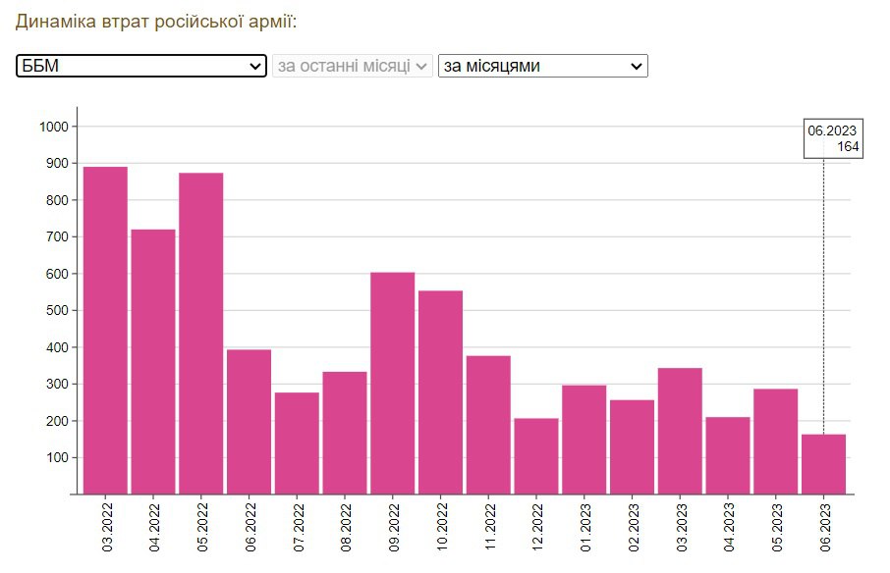Select the 03.2023 bar in the chart
The width and height of the screenshot is (890, 573).
680,431
